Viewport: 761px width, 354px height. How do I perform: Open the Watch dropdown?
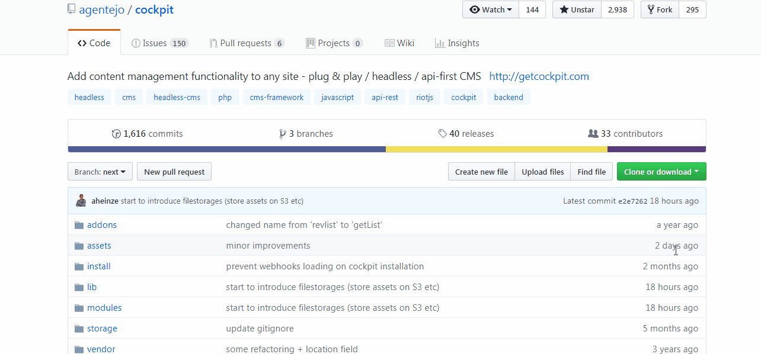pos(491,9)
